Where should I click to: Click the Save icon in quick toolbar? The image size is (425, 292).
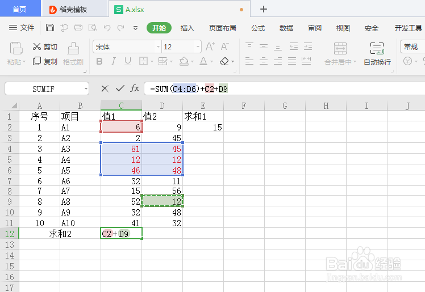50,28
